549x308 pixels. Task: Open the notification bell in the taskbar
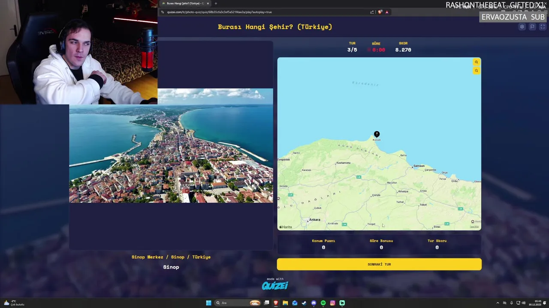[x=544, y=303]
